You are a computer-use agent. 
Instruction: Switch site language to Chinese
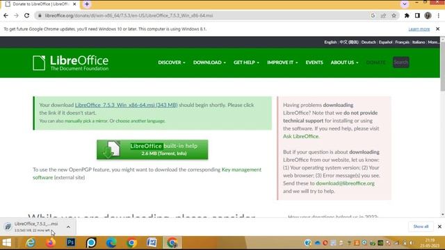(x=349, y=42)
